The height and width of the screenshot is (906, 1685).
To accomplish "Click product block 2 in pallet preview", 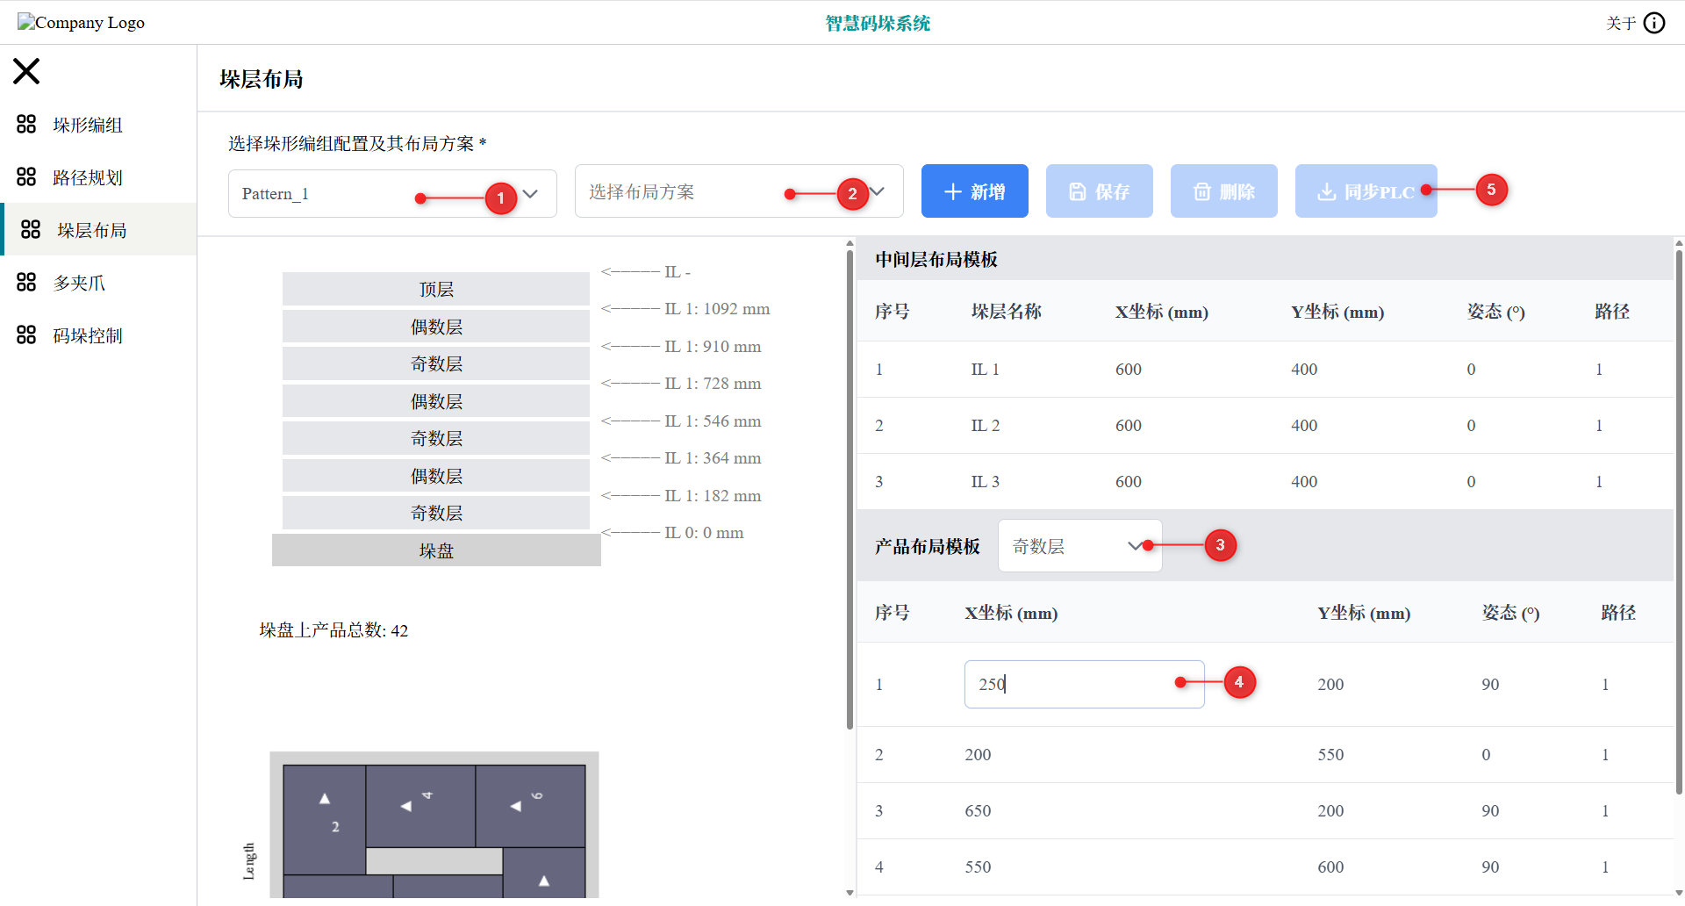I will 325,819.
